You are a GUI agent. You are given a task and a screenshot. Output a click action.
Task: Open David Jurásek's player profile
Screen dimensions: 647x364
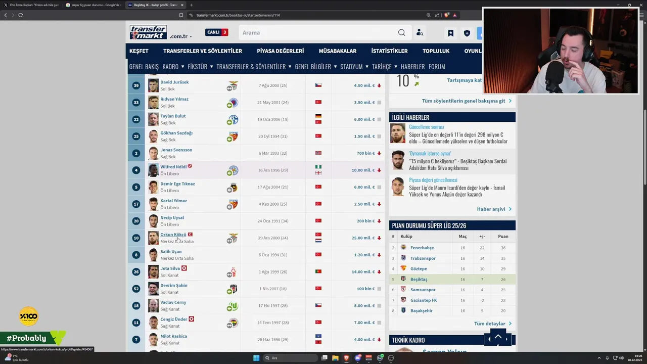pyautogui.click(x=174, y=82)
